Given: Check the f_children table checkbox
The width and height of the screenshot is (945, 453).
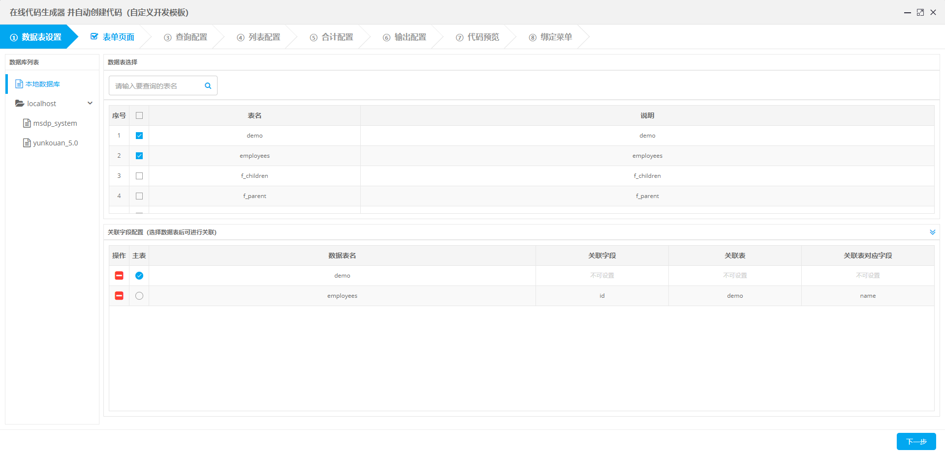Looking at the screenshot, I should [139, 176].
